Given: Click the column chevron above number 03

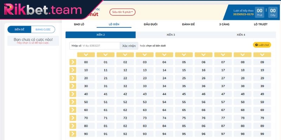Looking at the screenshot, I should click(x=144, y=55).
